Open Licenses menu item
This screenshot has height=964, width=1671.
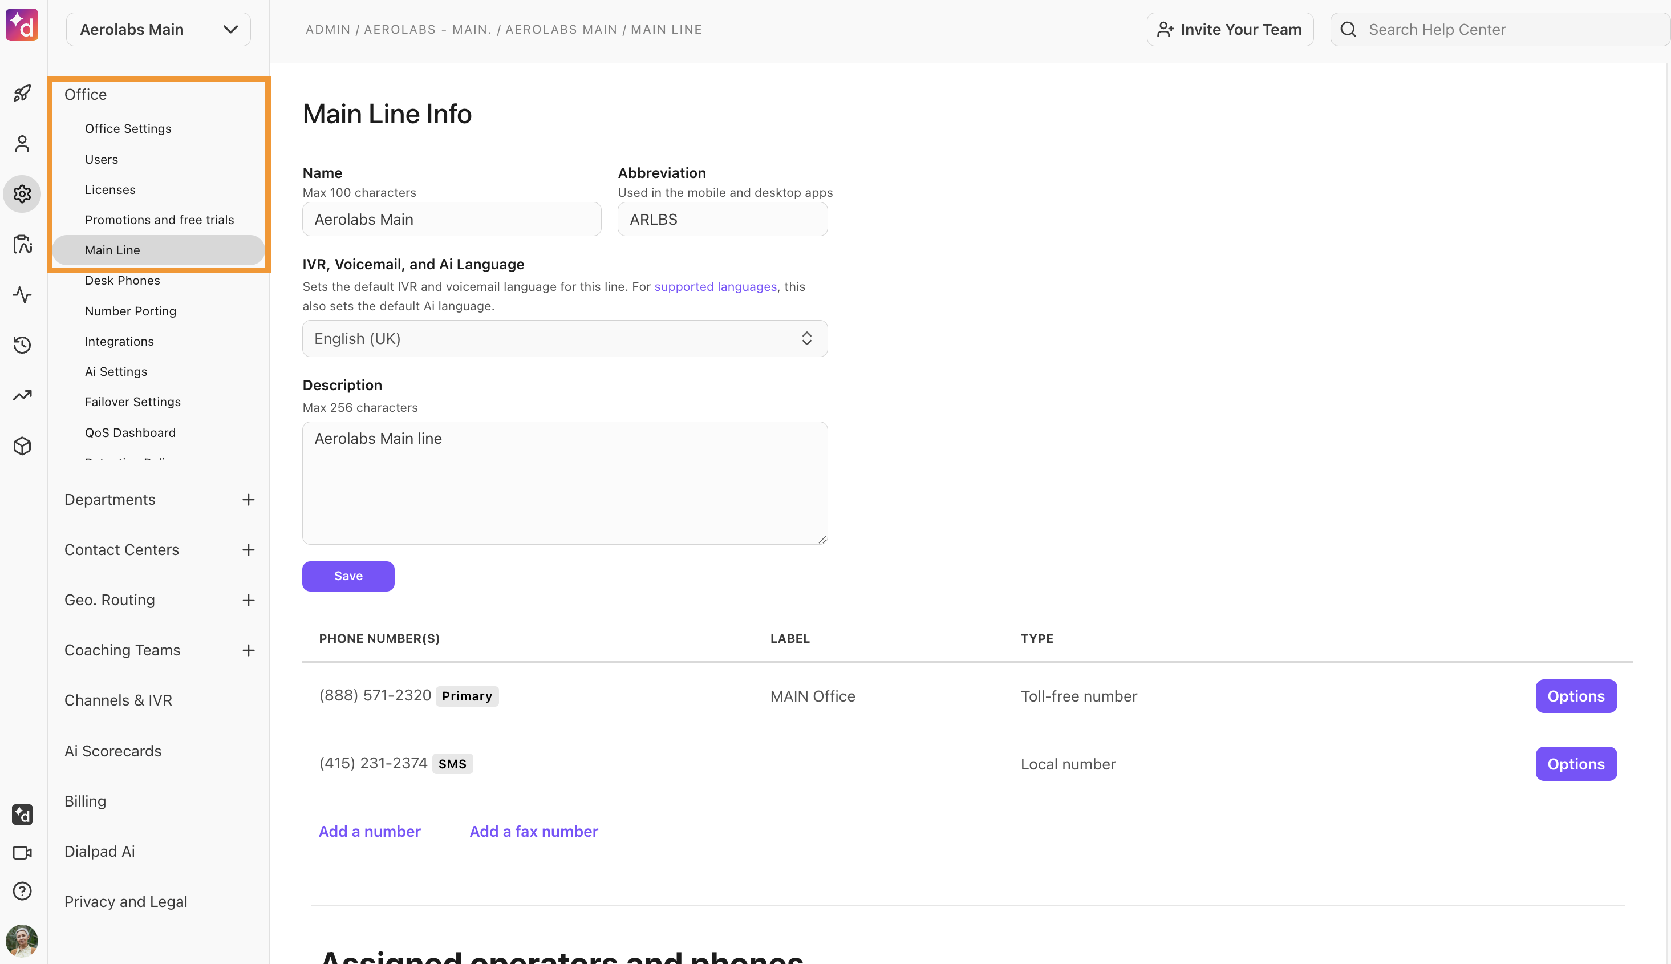click(110, 189)
